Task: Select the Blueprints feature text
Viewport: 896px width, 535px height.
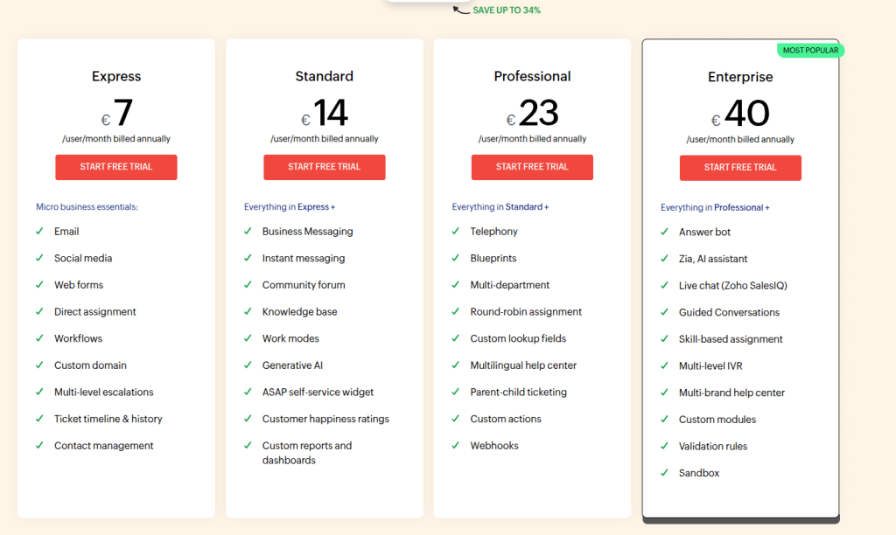Action: 493,259
